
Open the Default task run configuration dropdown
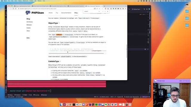[x=137, y=9]
